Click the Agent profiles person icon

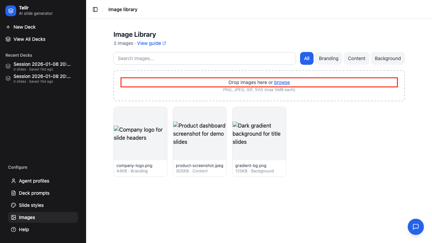coord(13,181)
